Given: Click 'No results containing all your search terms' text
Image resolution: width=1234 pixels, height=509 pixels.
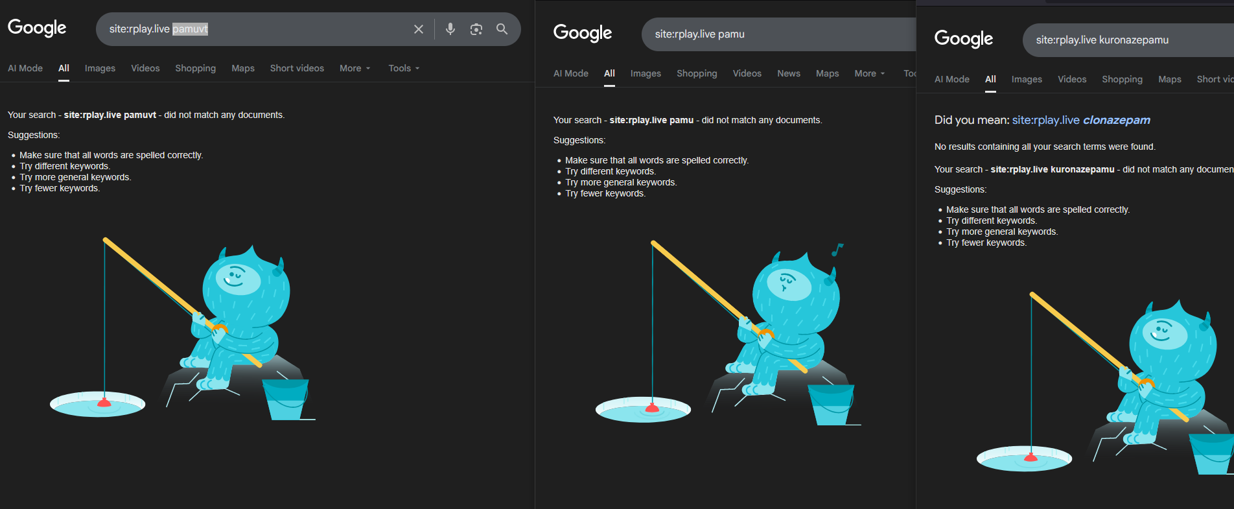Looking at the screenshot, I should (x=1045, y=147).
